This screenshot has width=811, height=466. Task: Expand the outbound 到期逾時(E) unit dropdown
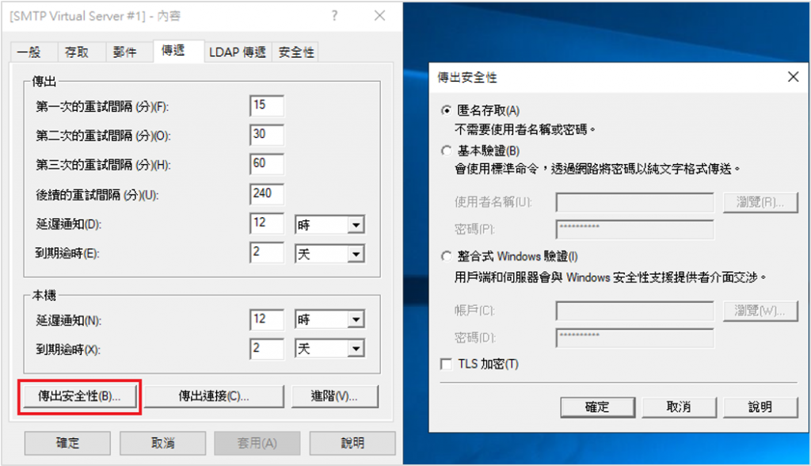click(x=356, y=254)
